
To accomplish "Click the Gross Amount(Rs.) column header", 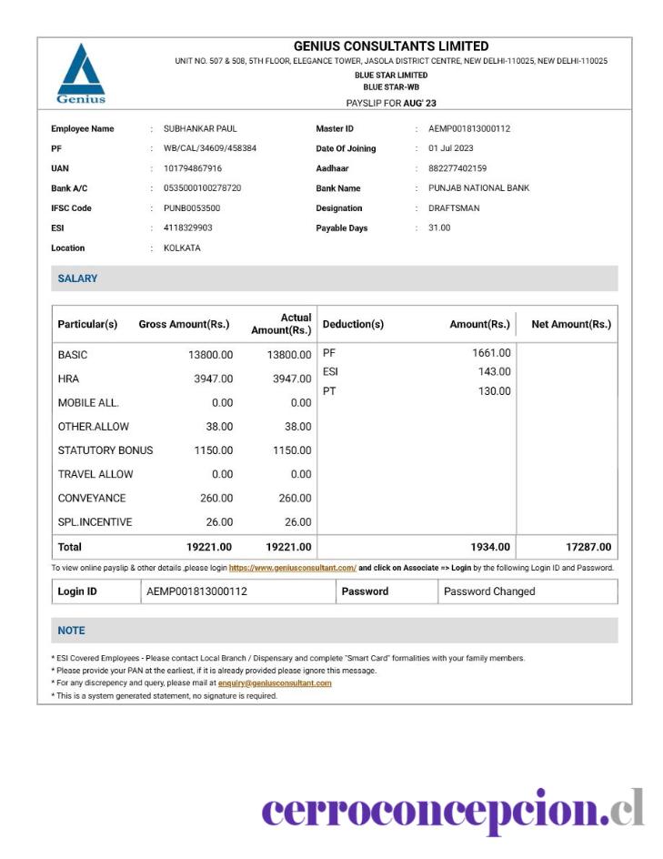I will coord(184,324).
